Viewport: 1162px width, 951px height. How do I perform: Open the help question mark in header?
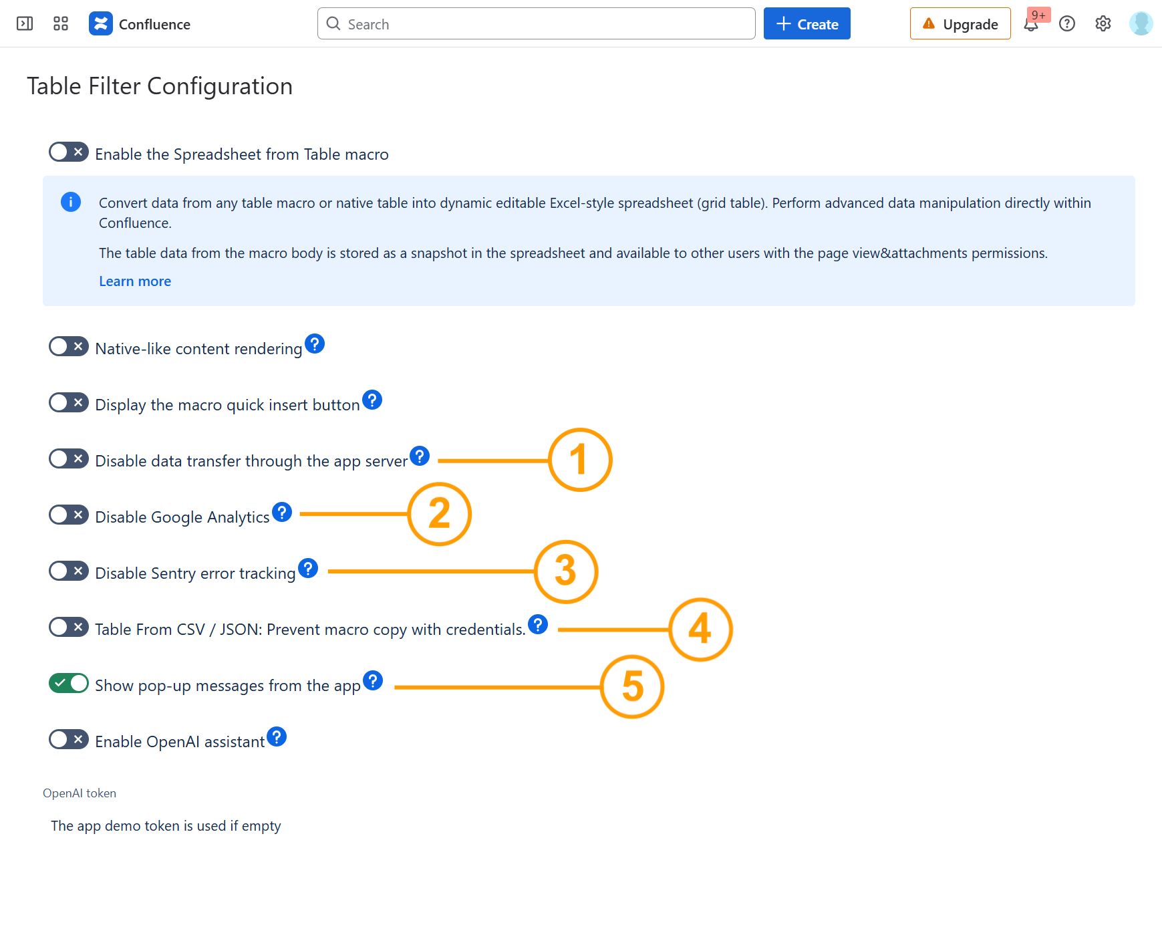coord(1067,24)
